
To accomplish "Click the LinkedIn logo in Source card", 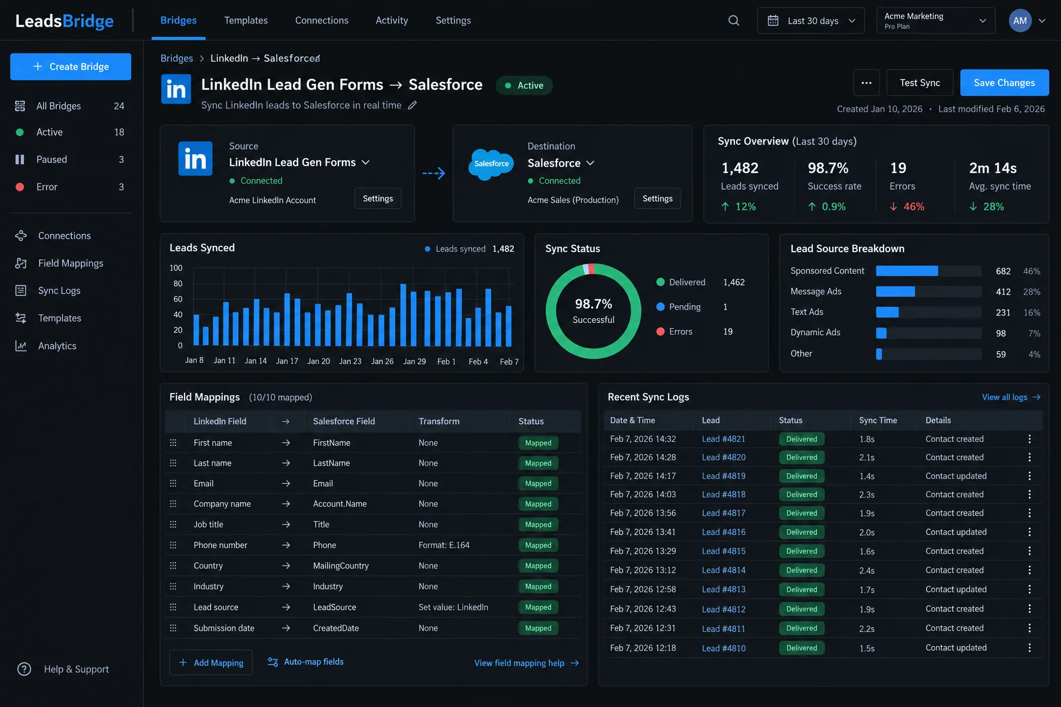I will 195,158.
